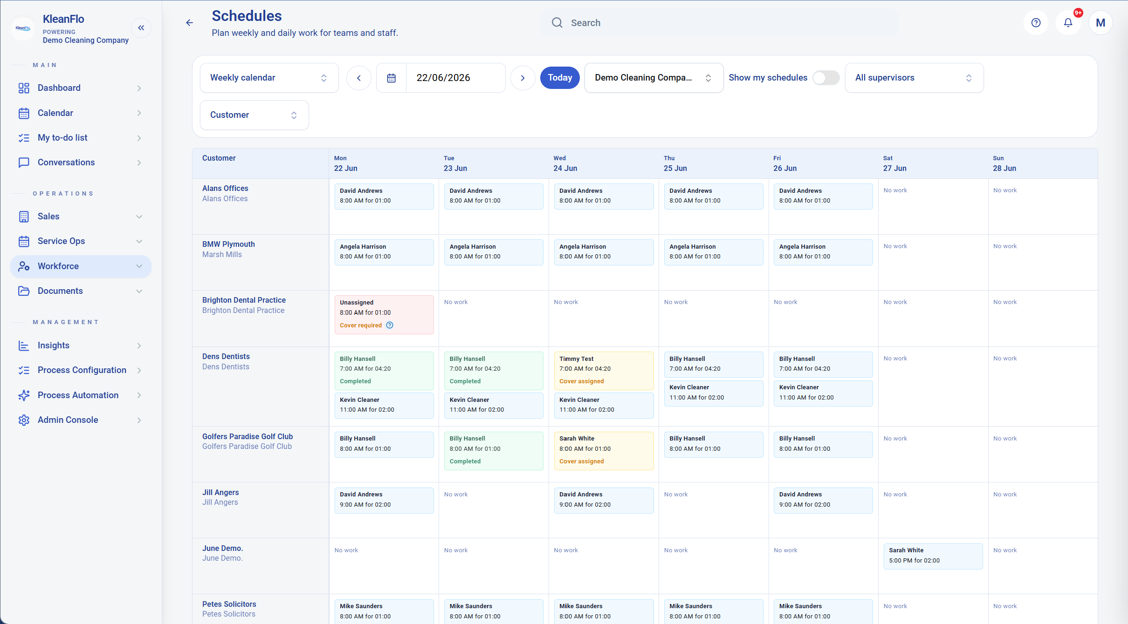Open My to-do list menu item
Viewport: 1128px width, 624px height.
81,138
